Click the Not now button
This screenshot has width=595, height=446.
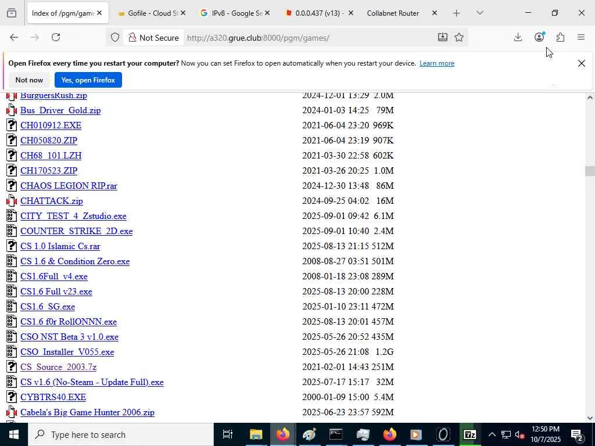pos(29,80)
